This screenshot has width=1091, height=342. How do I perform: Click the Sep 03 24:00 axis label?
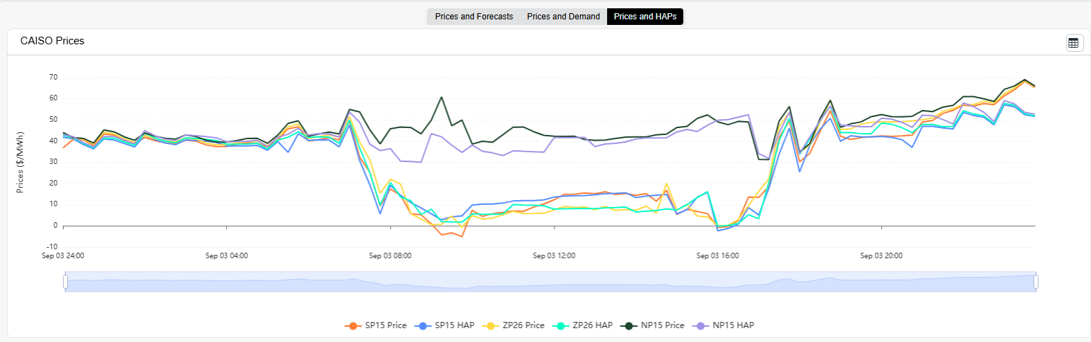63,255
